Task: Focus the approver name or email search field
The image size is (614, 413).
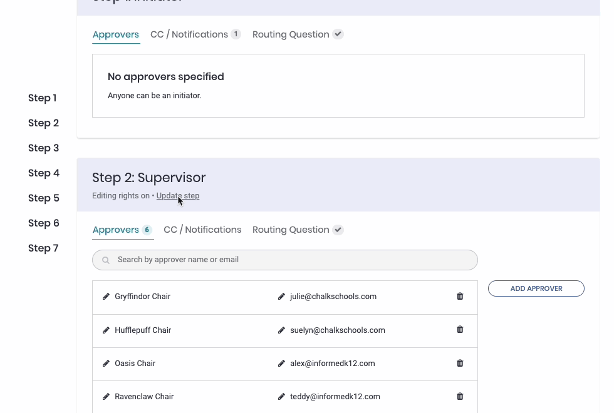Action: (x=285, y=260)
